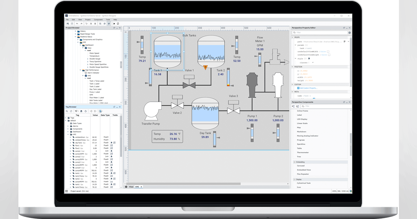Viewport: 417px width, 219px height.
Task: Click the search icon in Tag Browser toolbar
Action: [67, 111]
